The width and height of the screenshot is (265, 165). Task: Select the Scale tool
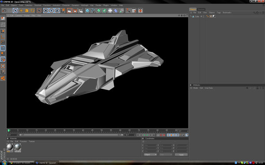pyautogui.click(x=26, y=11)
